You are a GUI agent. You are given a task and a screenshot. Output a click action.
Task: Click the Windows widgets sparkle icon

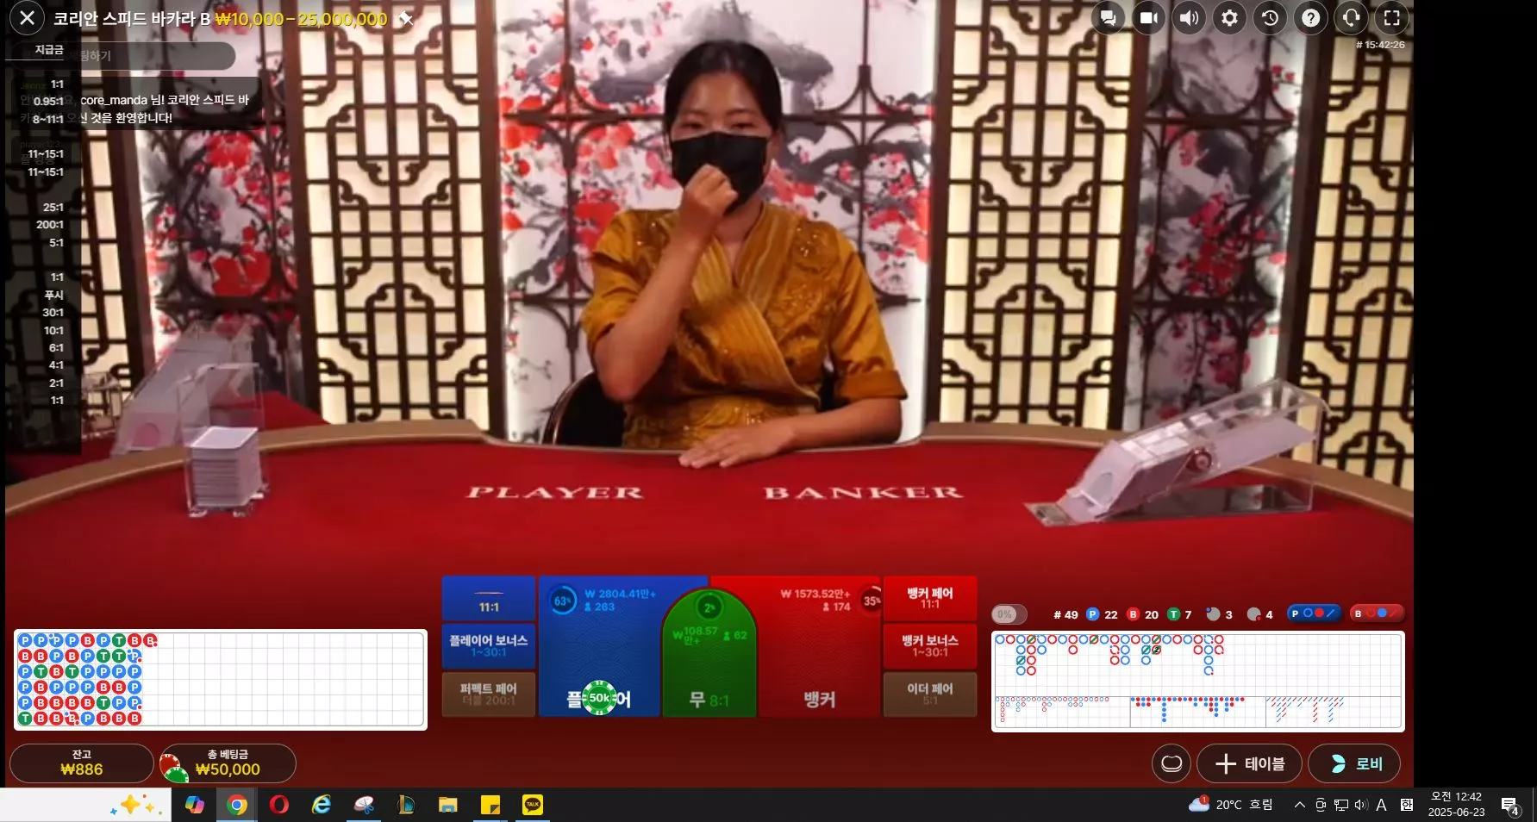pyautogui.click(x=136, y=805)
